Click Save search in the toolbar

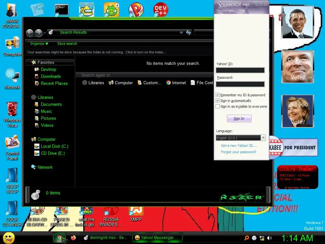[67, 44]
